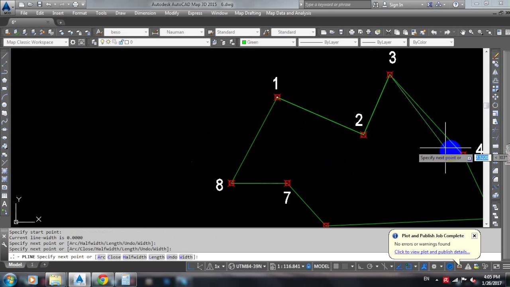Click the keyword search field
This screenshot has height=287, width=510.
tap(337, 4)
